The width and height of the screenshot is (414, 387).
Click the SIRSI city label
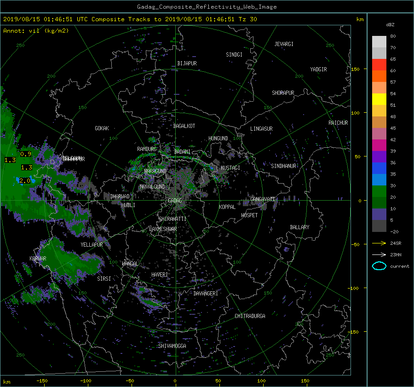(x=104, y=279)
